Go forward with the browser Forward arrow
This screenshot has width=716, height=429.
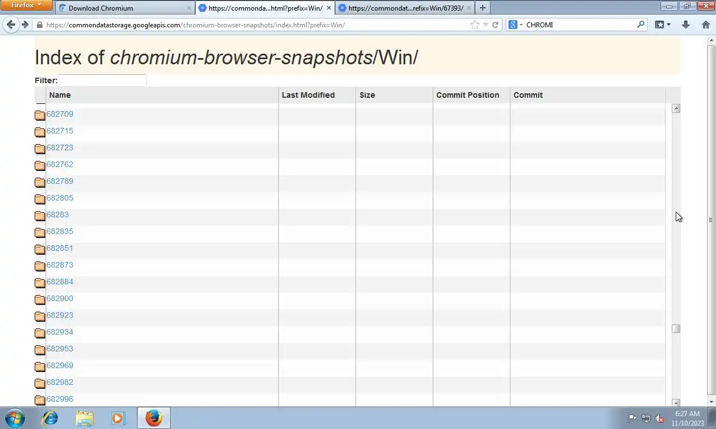(25, 25)
